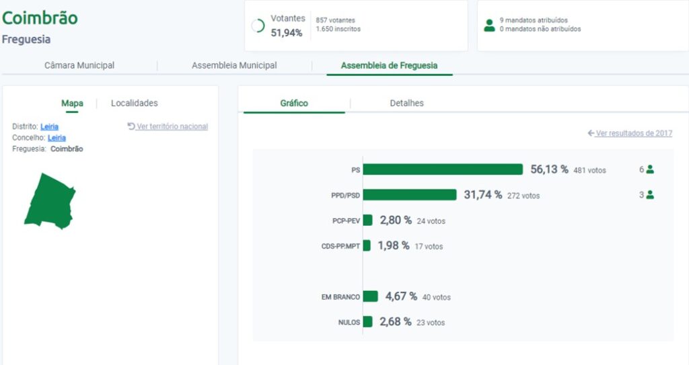Click the PPD/PSD seats person icon
The width and height of the screenshot is (689, 365).
coord(650,195)
